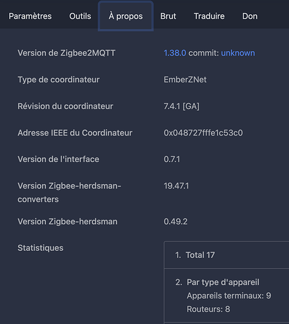Click Zigbee-herdsman version 0.49.2

pos(176,222)
